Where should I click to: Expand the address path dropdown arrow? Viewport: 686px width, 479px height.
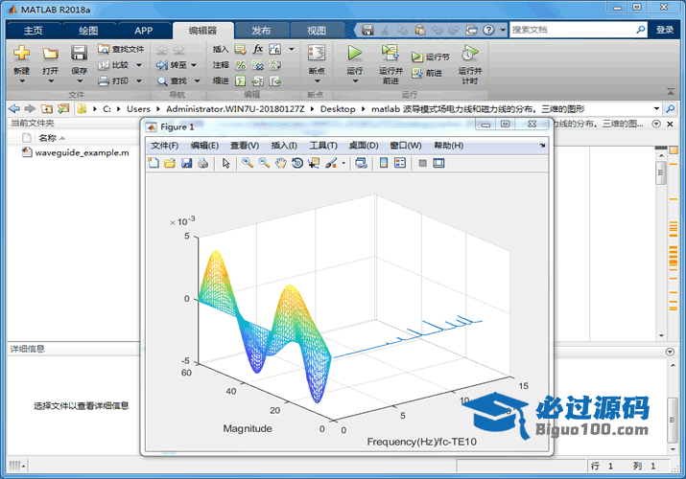pyautogui.click(x=656, y=109)
